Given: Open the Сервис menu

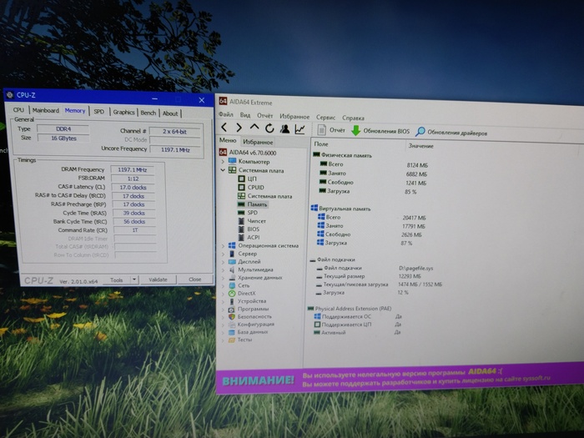Looking at the screenshot, I should click(326, 118).
